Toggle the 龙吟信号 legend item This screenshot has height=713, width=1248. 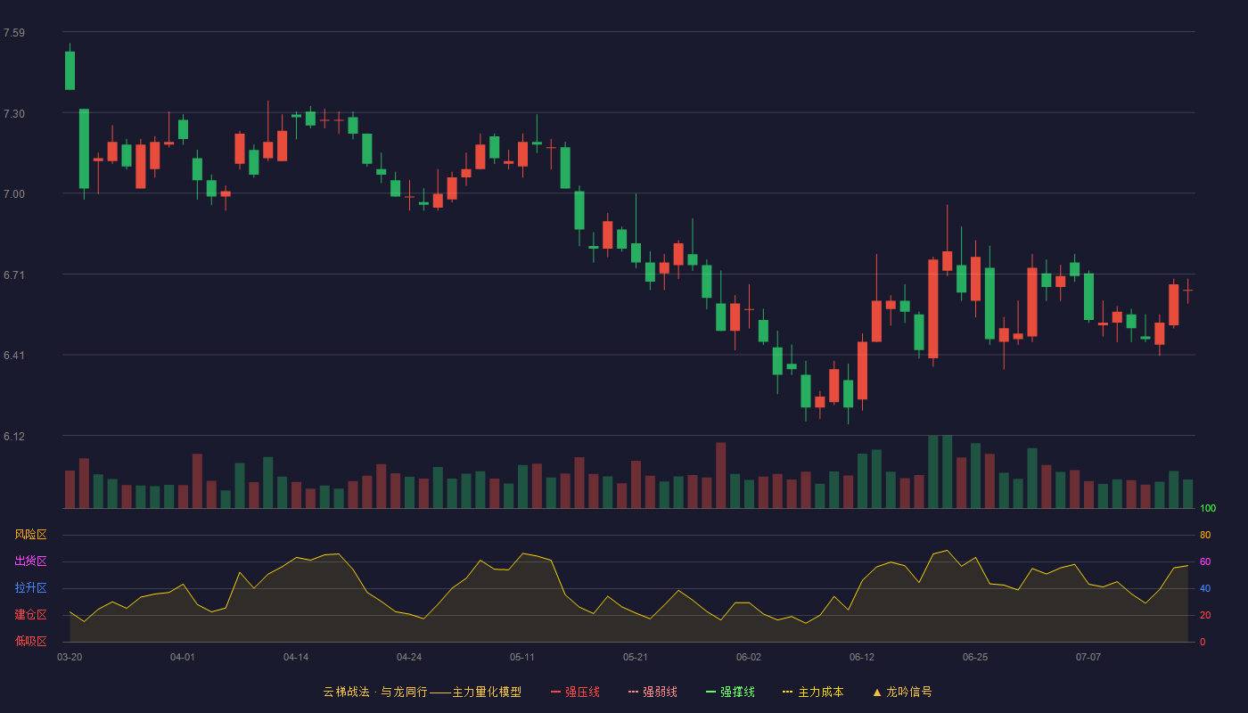tap(902, 692)
